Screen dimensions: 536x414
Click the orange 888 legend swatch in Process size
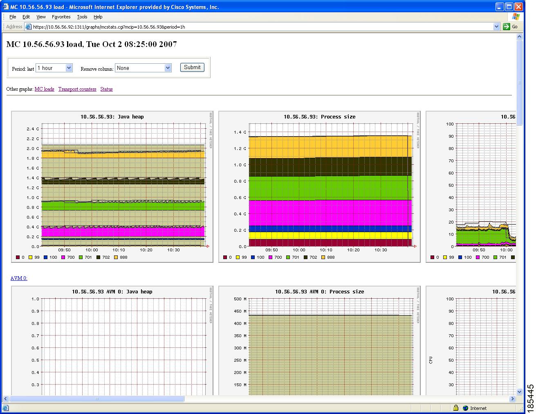point(323,257)
